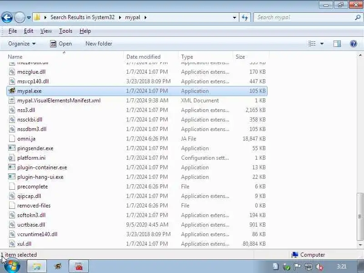Click the Action Center flag tray icon
The image size is (364, 273).
pos(298,267)
